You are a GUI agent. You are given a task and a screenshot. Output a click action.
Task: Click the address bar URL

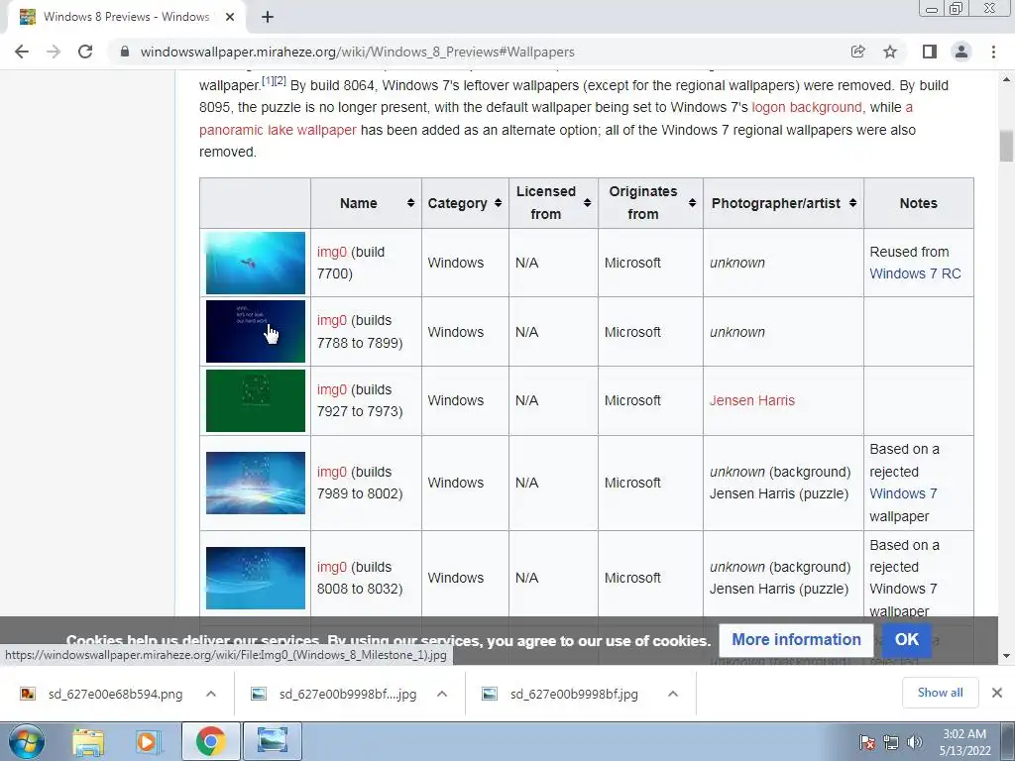[357, 52]
